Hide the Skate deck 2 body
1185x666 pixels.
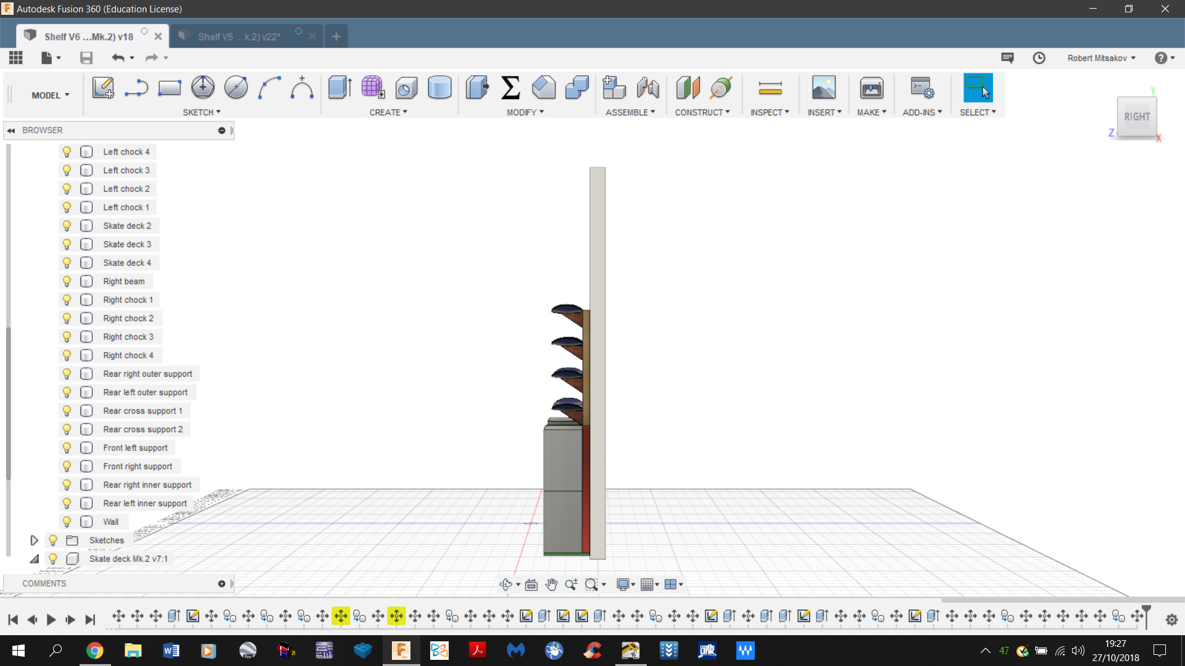tap(67, 226)
